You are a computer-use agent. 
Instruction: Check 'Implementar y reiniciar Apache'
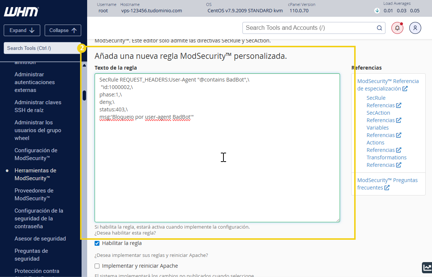[x=97, y=266]
